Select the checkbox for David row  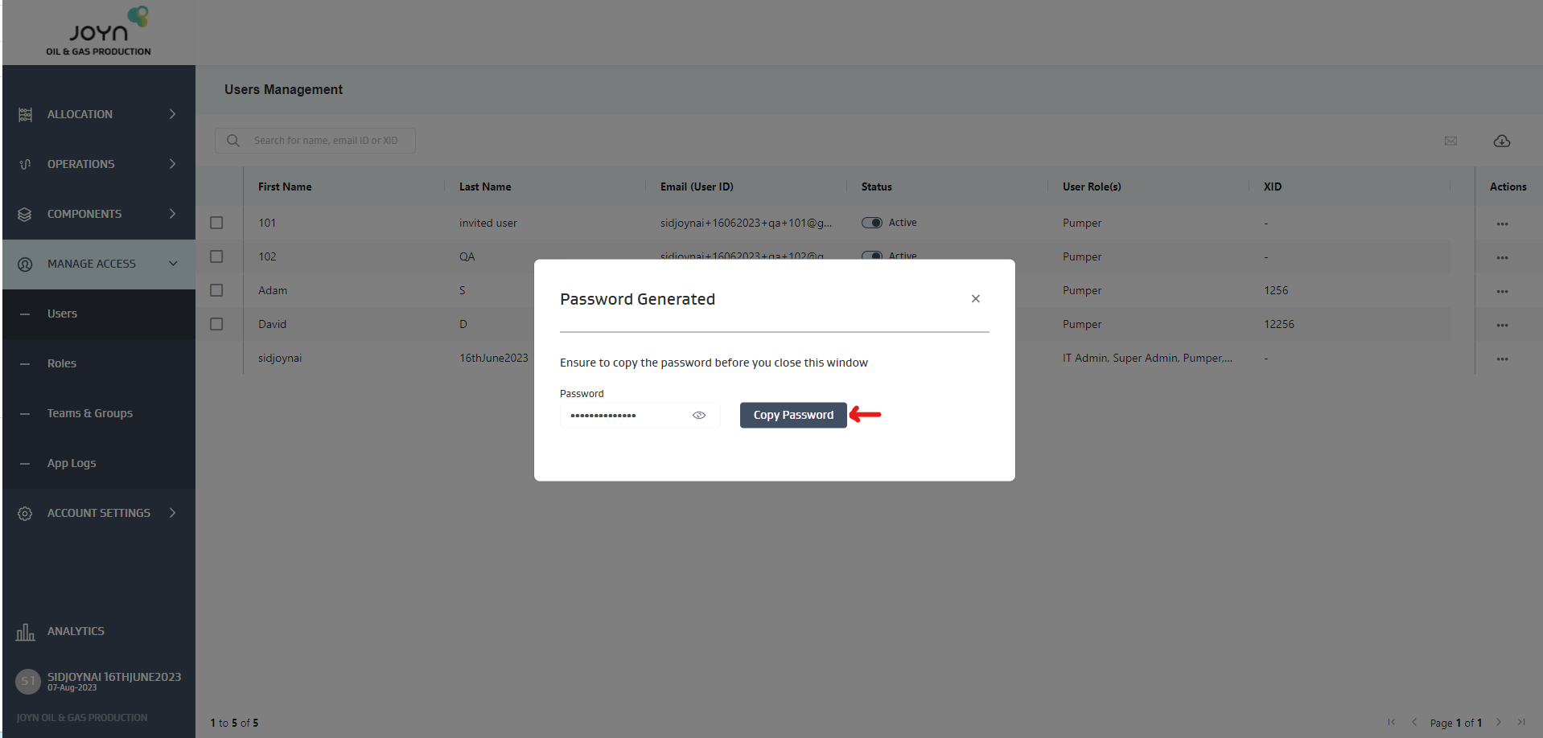[216, 324]
